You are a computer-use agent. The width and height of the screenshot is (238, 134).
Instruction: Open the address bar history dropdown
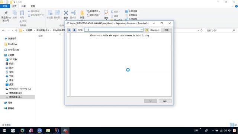coord(198,31)
